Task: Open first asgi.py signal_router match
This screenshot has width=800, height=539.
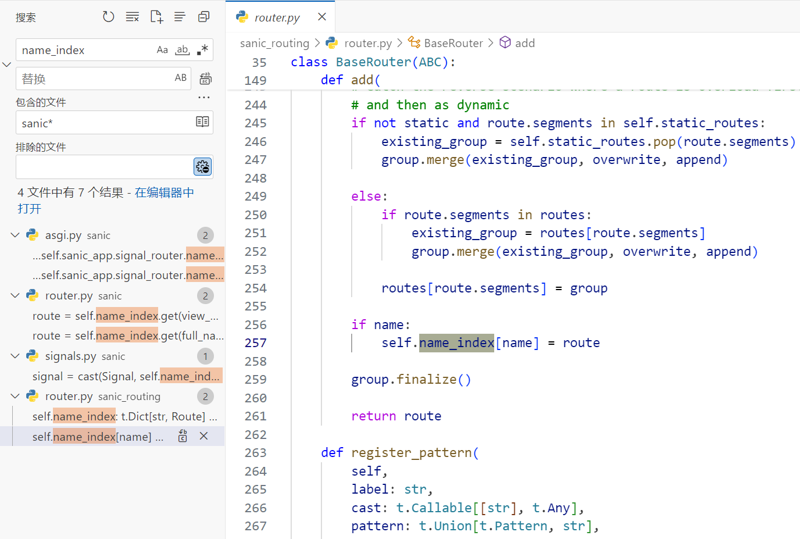Action: pos(128,255)
